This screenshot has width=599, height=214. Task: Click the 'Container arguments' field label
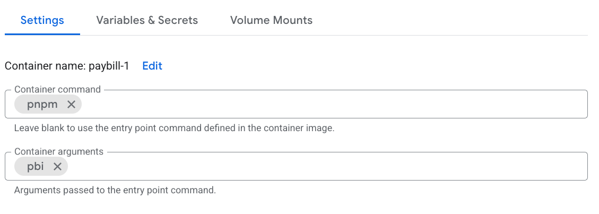coord(59,152)
